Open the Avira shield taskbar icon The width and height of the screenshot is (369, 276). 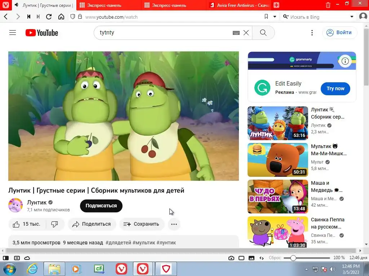(166, 269)
